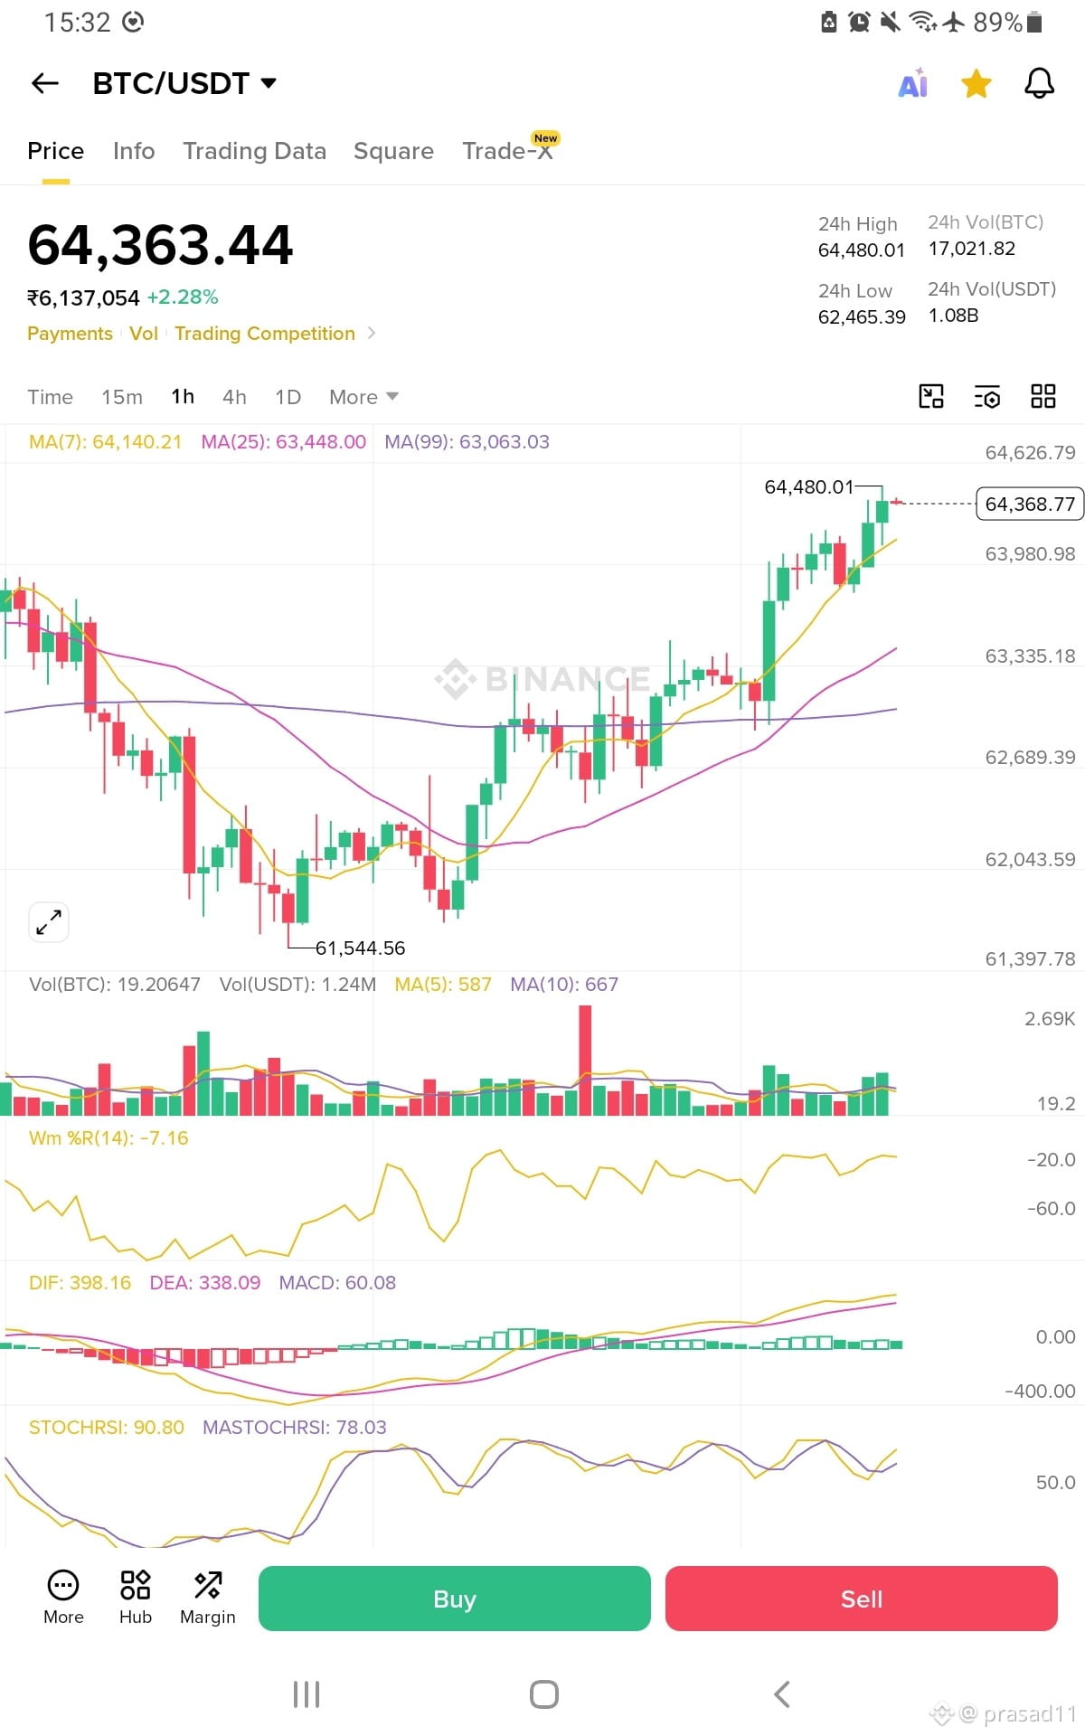
Task: Tap the current price tag 64,368.77
Action: tap(1030, 504)
